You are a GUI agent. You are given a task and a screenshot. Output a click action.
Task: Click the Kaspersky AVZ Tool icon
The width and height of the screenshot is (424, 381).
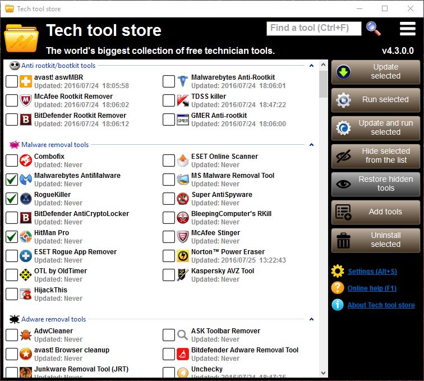[x=183, y=275]
